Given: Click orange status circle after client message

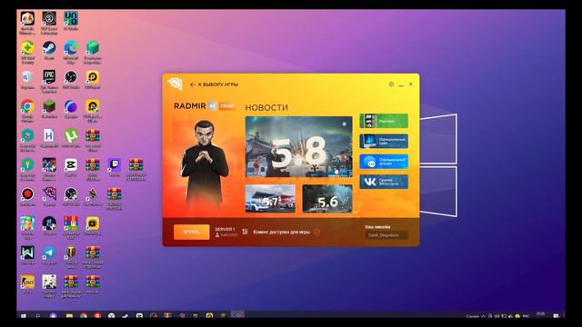Looking at the screenshot, I should 317,233.
